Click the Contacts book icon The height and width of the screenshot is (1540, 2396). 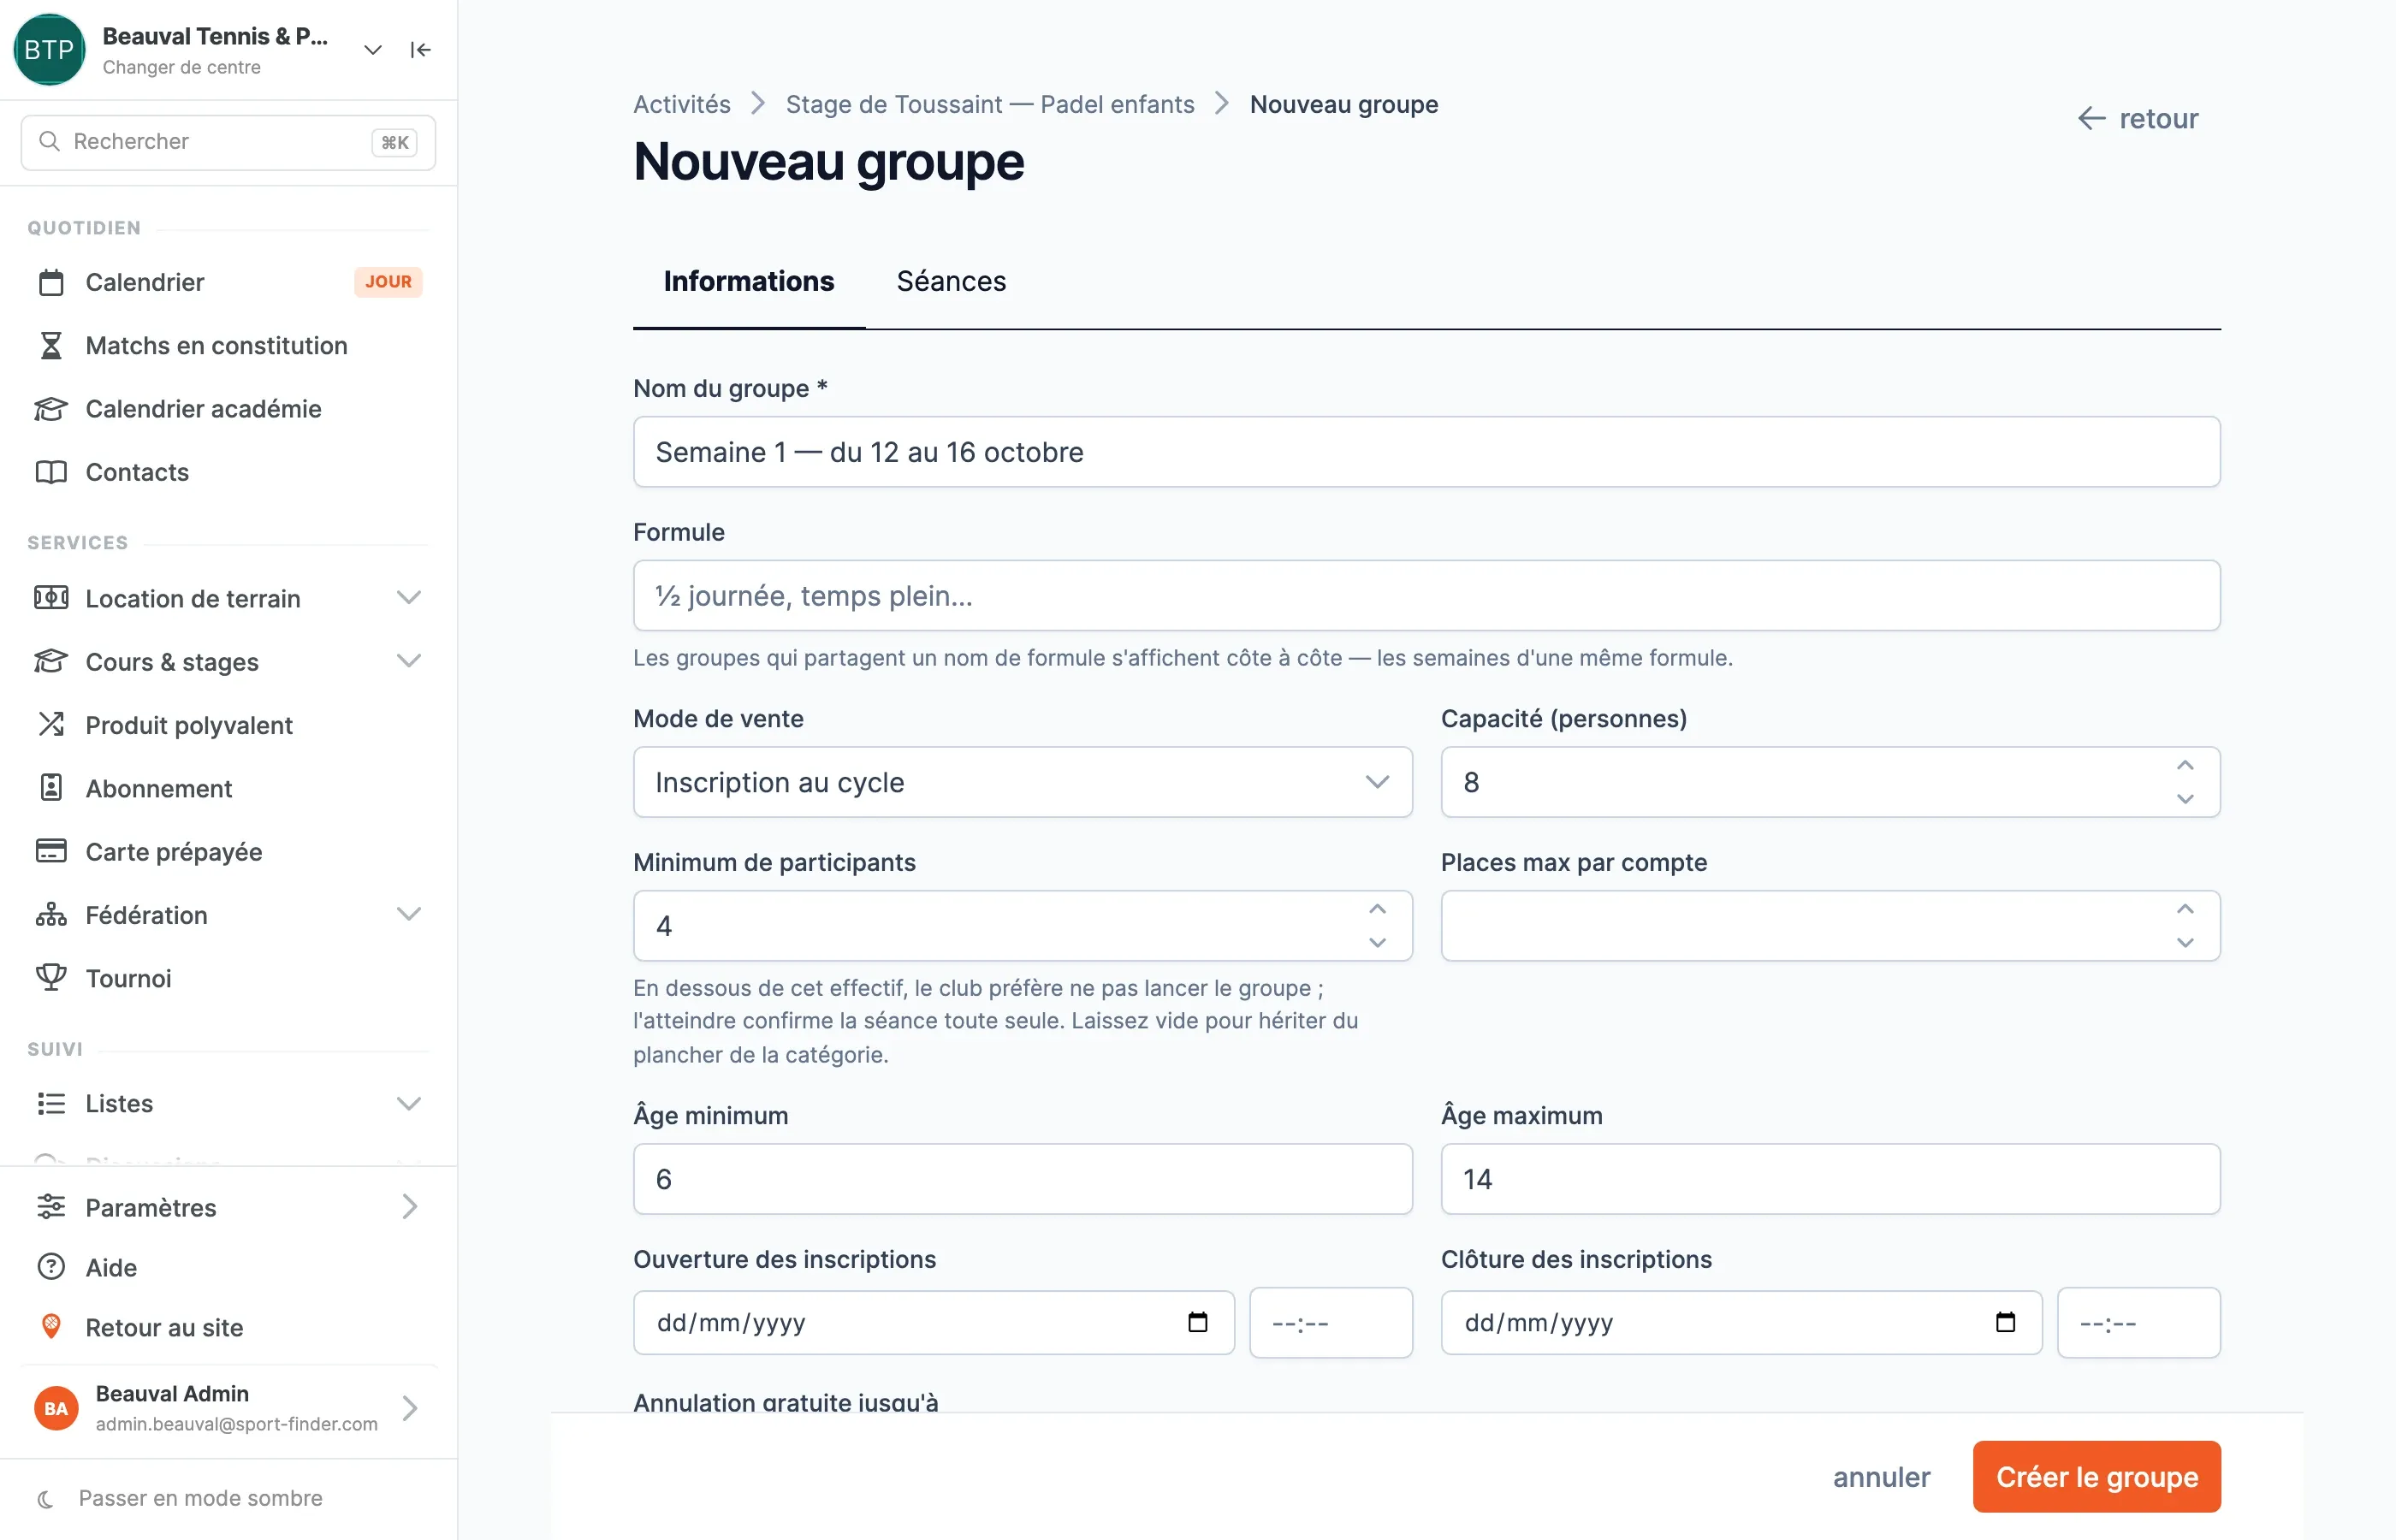pyautogui.click(x=51, y=472)
